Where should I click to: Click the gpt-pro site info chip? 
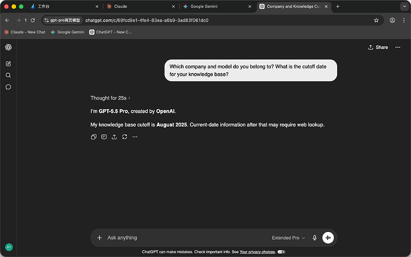point(63,20)
